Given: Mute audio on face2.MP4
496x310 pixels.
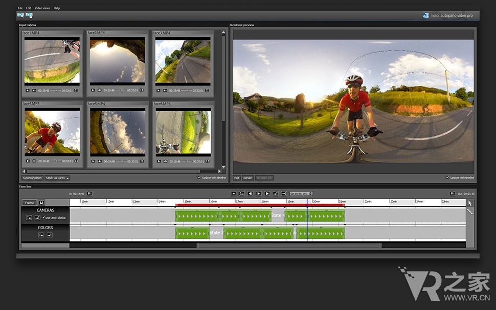Looking at the screenshot, I should tap(99, 90).
